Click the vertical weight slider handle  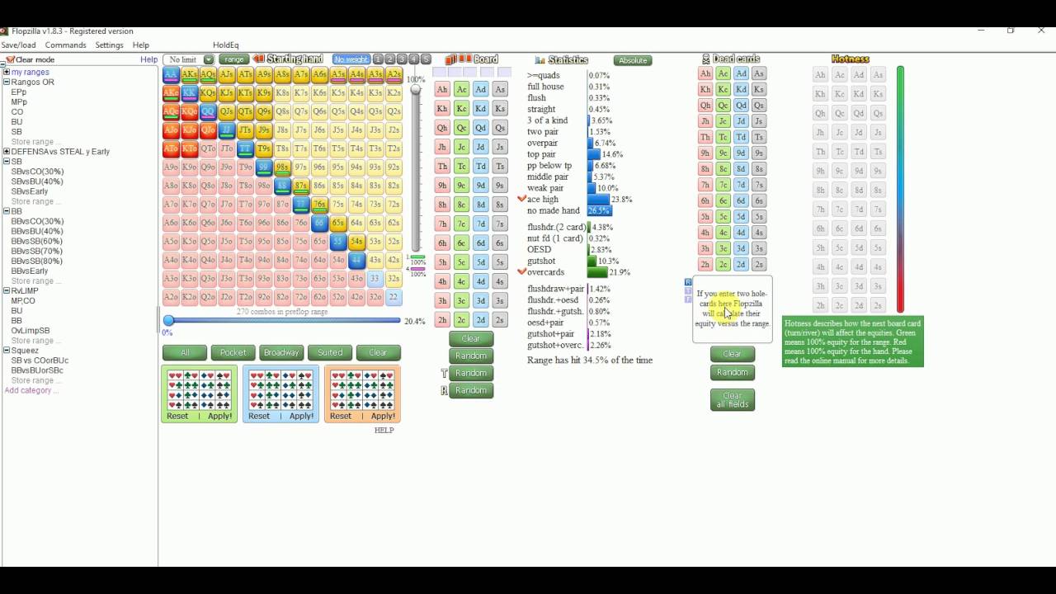pyautogui.click(x=416, y=90)
